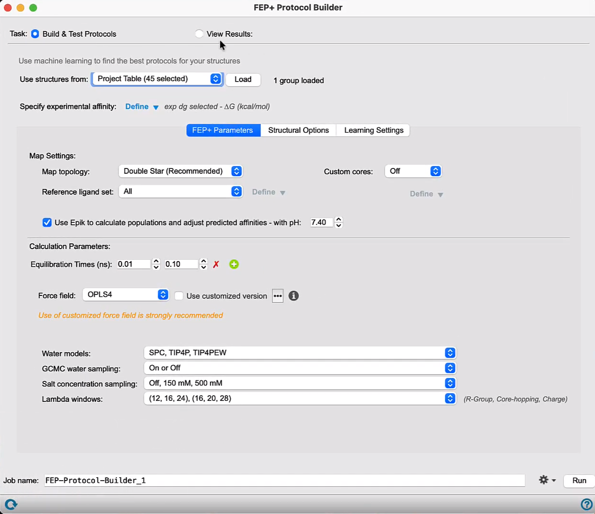Expand Define menu under Custom cores
The width and height of the screenshot is (595, 514).
426,194
